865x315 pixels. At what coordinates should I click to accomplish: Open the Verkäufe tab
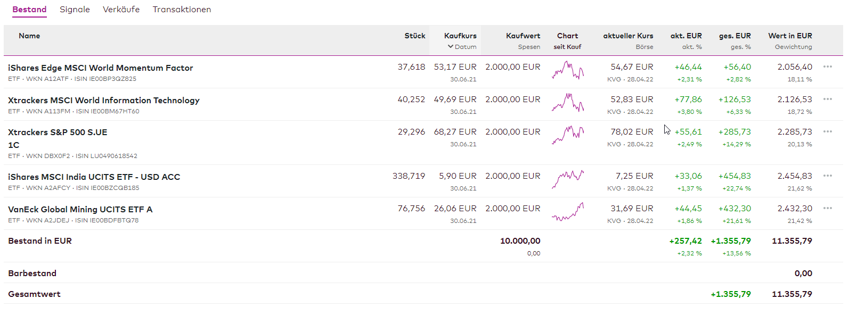click(121, 10)
